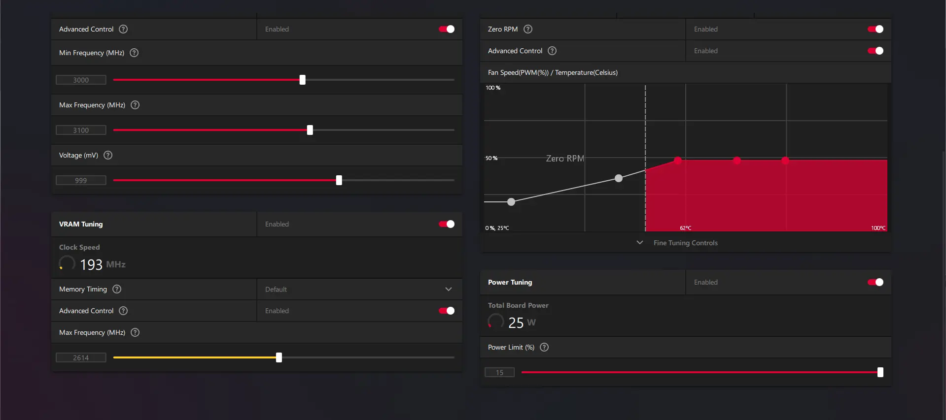Click help icon beside VRAM Max Frequency

tap(135, 332)
